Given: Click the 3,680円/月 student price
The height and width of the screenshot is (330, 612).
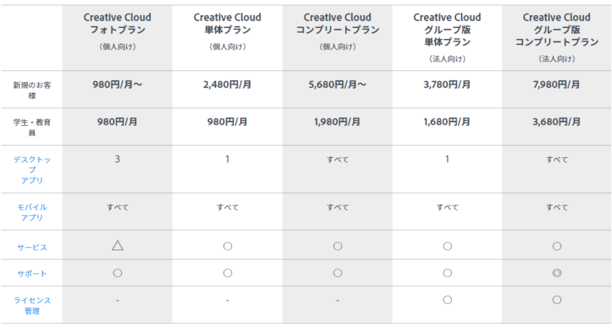Looking at the screenshot, I should 556,122.
